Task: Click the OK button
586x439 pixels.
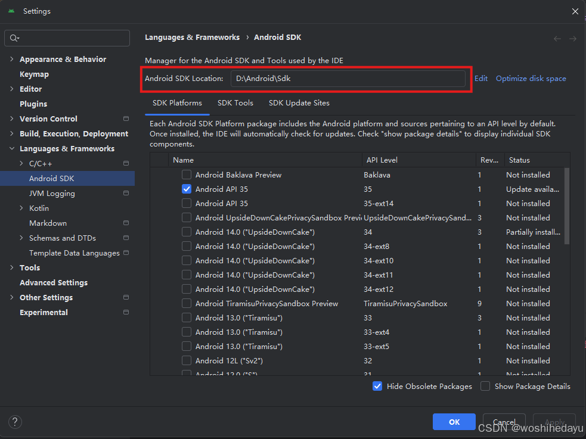Action: tap(454, 422)
